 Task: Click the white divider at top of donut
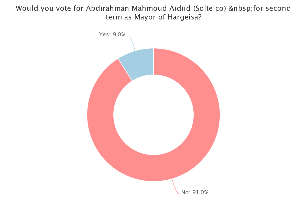click(153, 61)
